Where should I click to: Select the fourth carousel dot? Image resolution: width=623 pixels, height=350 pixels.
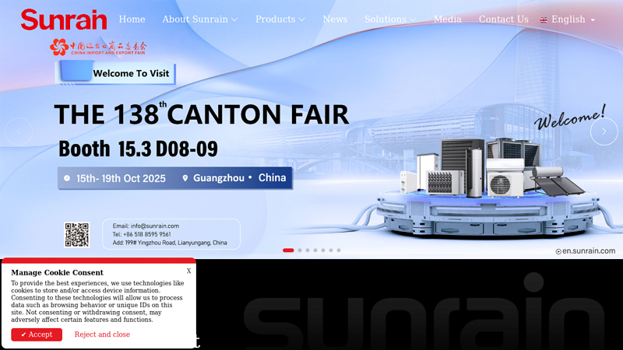(315, 250)
